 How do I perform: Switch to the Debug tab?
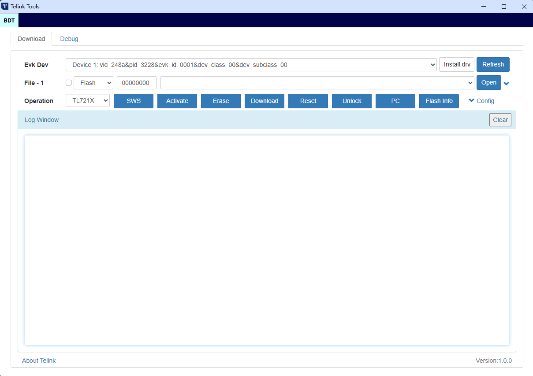(69, 39)
